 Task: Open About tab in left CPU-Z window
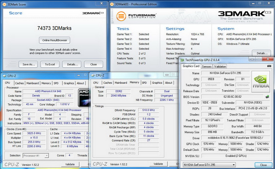pos(80,83)
